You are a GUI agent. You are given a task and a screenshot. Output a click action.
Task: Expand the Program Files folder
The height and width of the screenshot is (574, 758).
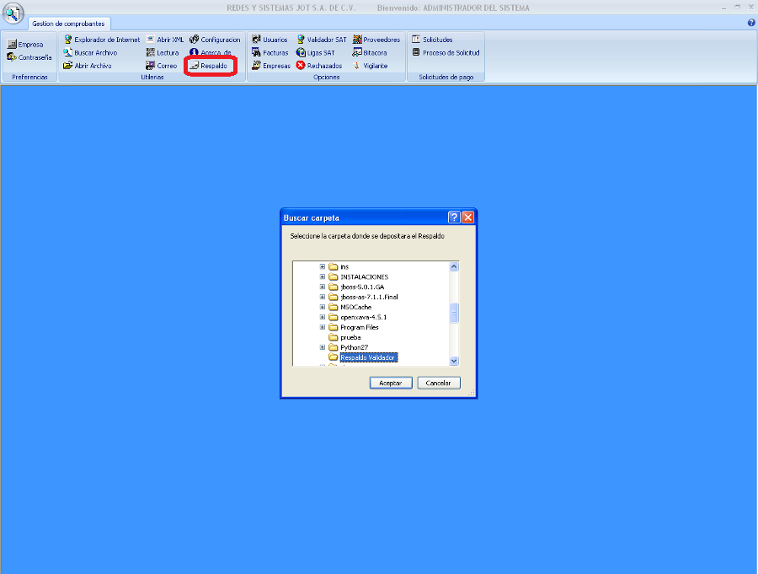point(323,327)
